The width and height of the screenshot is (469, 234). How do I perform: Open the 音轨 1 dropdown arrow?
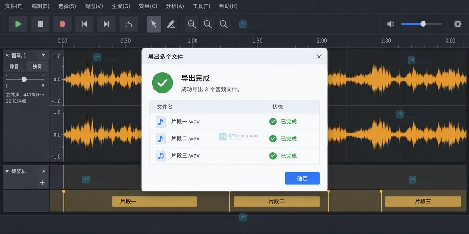tap(44, 55)
